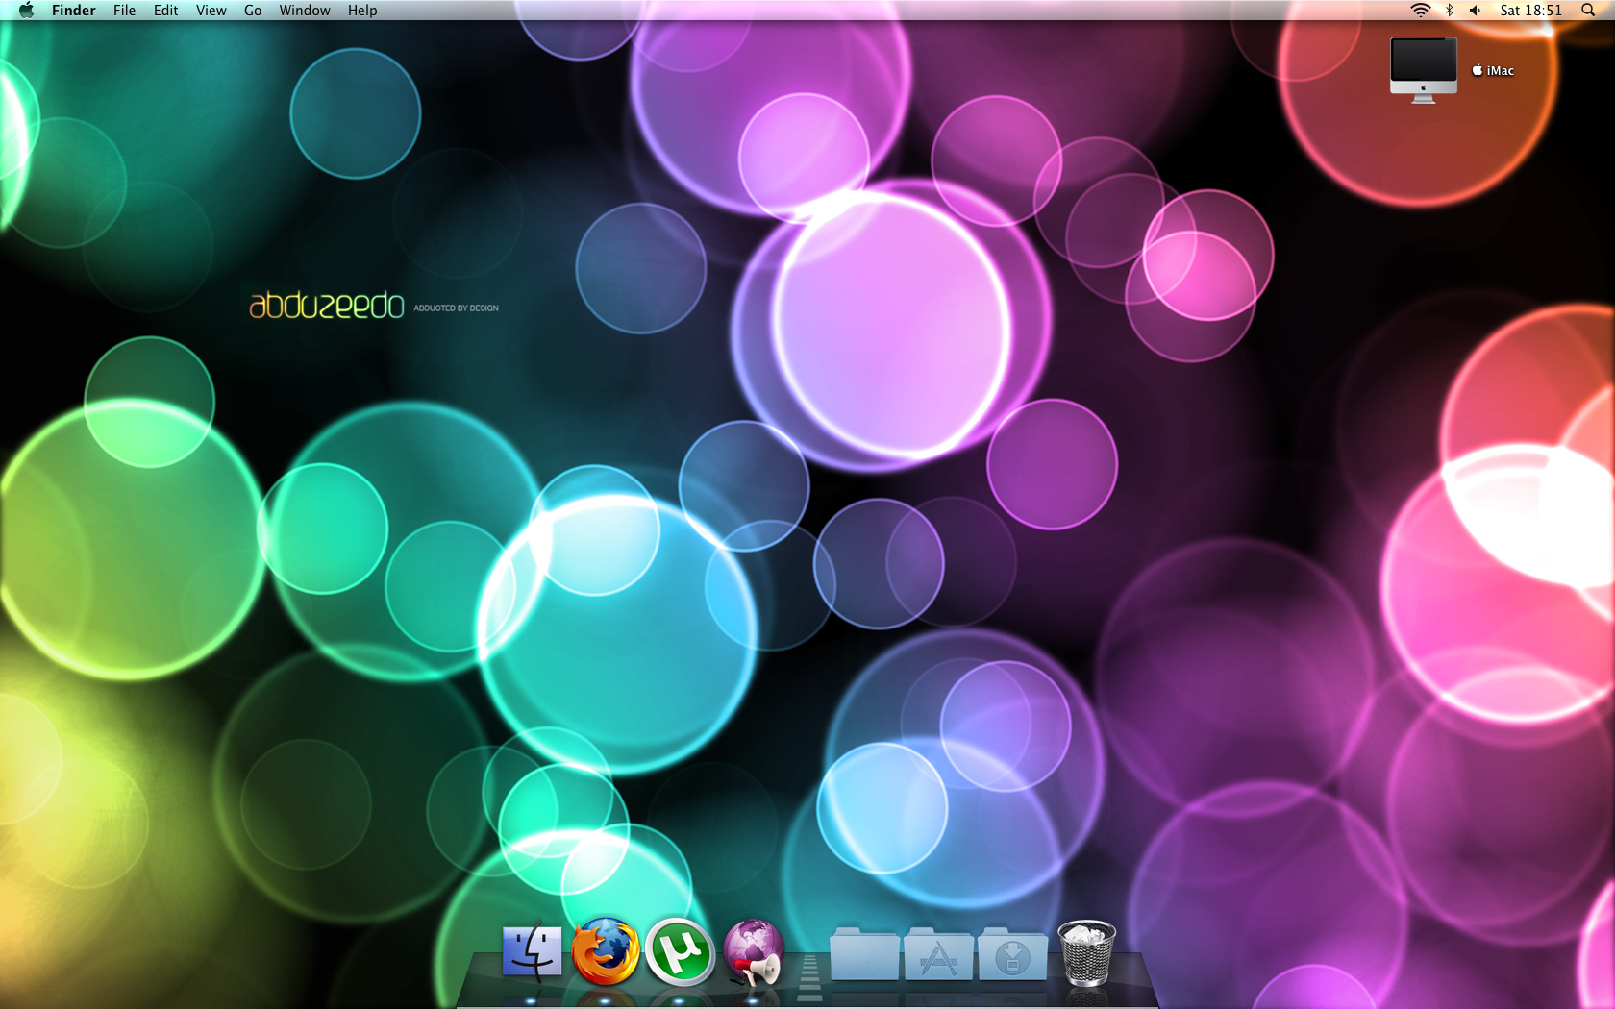1615x1009 pixels.
Task: Open Spotlight search magnifying glass
Action: (1587, 11)
